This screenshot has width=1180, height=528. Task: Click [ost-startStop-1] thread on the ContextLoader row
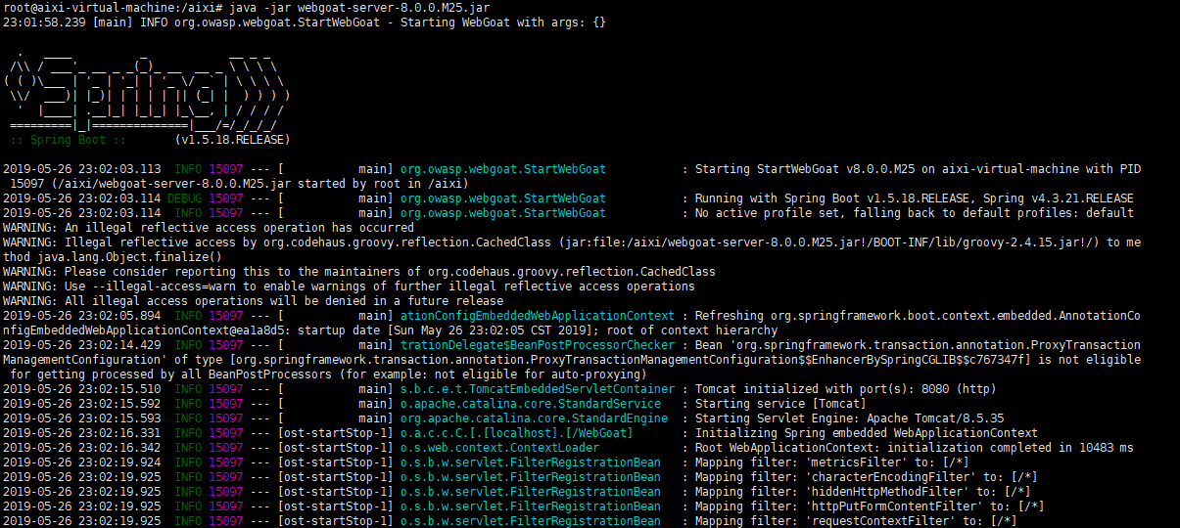pos(335,448)
